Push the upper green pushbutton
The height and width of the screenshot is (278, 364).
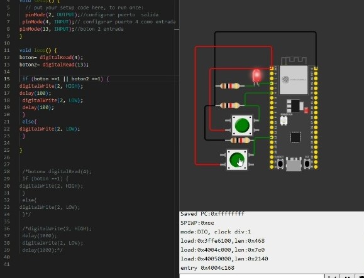point(242,126)
